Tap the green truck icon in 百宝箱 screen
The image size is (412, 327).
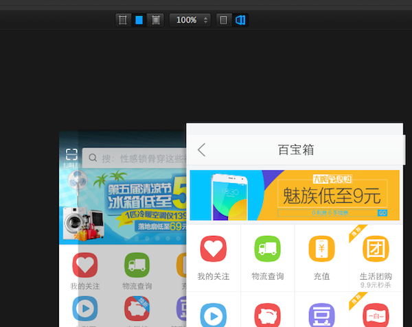coord(268,249)
